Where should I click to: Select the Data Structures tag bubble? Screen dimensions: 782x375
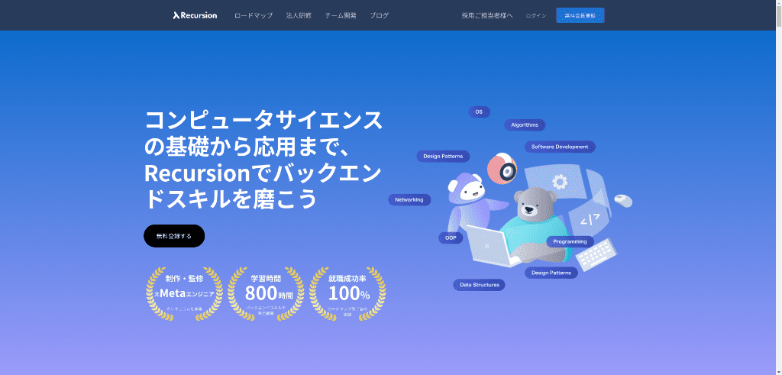[479, 285]
